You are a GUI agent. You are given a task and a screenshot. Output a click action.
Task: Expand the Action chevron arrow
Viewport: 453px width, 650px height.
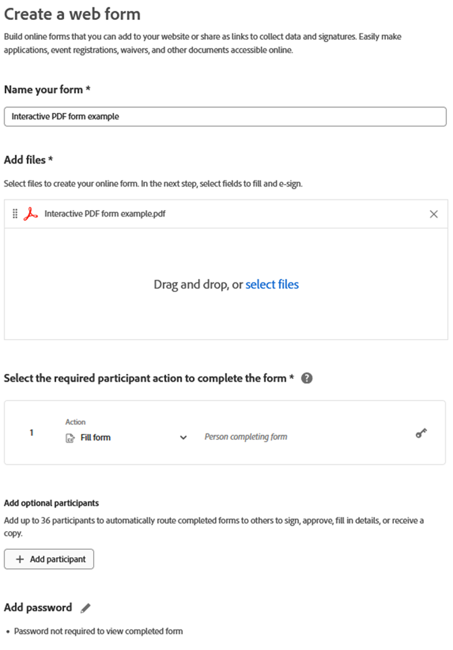point(184,438)
